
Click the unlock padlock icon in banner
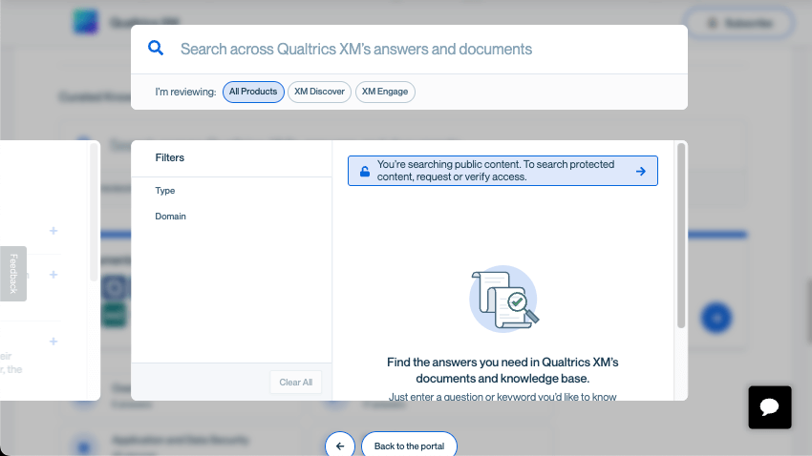[365, 171]
